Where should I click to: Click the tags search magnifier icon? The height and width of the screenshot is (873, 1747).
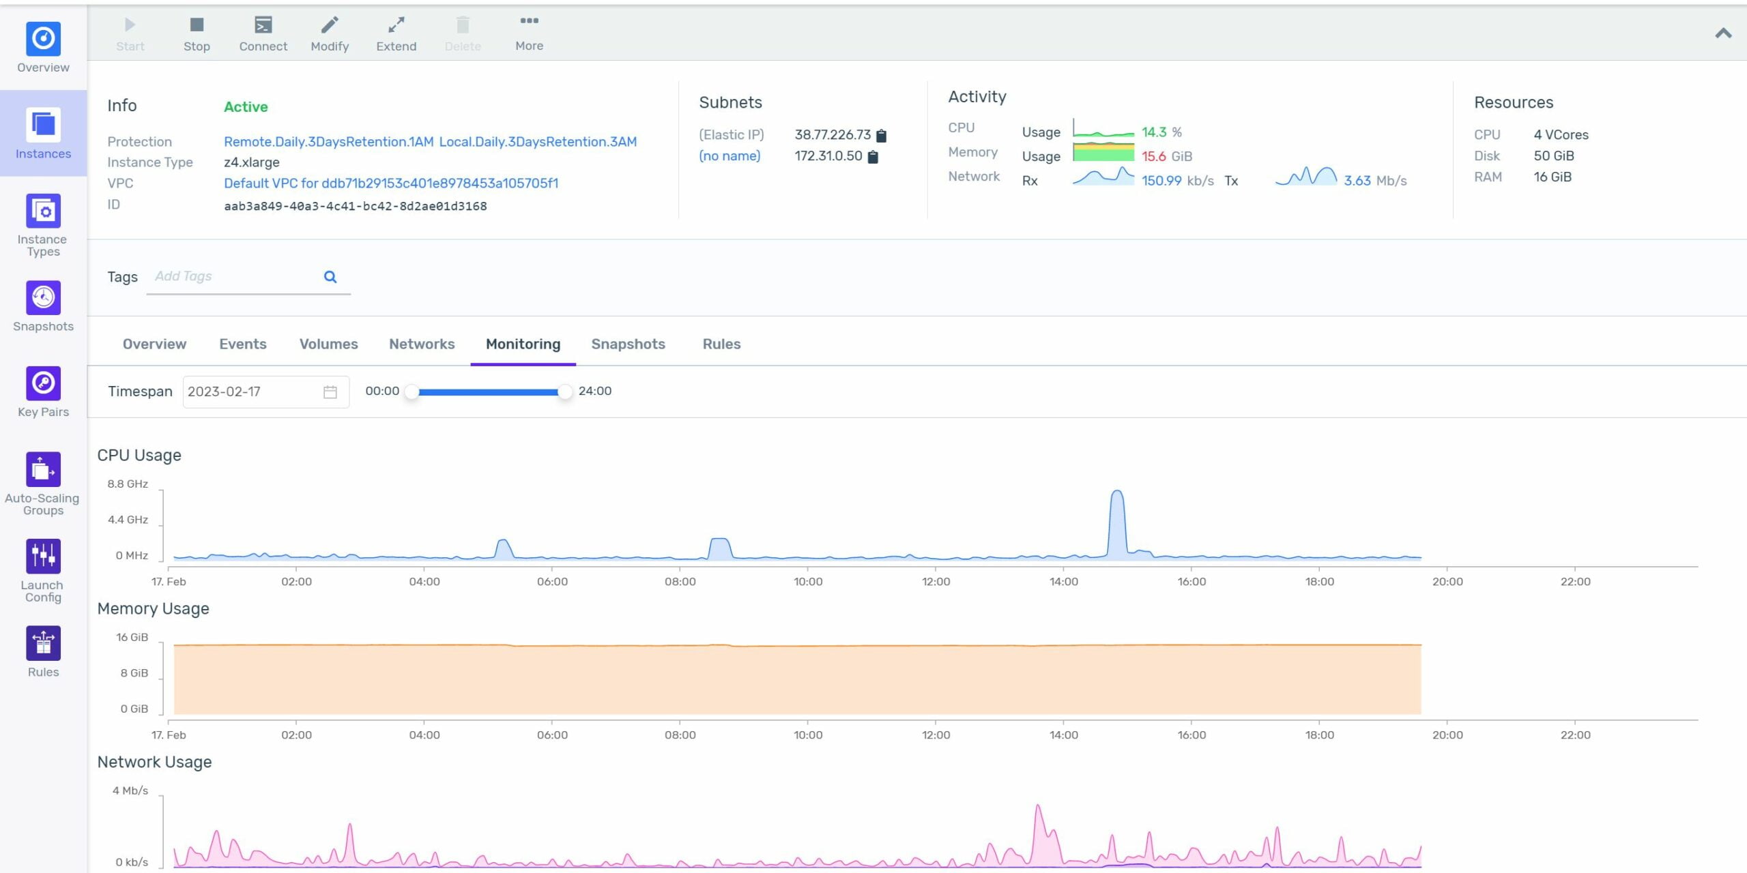(x=330, y=277)
